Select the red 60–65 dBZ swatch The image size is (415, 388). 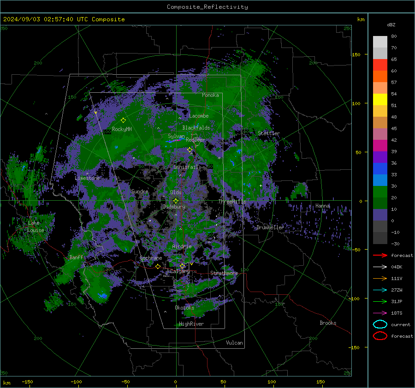coord(380,65)
